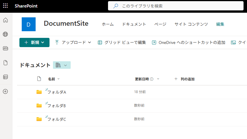This screenshot has height=139, width=247.
Task: Open My Sites globe icon in sidebar
Action: click(5, 34)
